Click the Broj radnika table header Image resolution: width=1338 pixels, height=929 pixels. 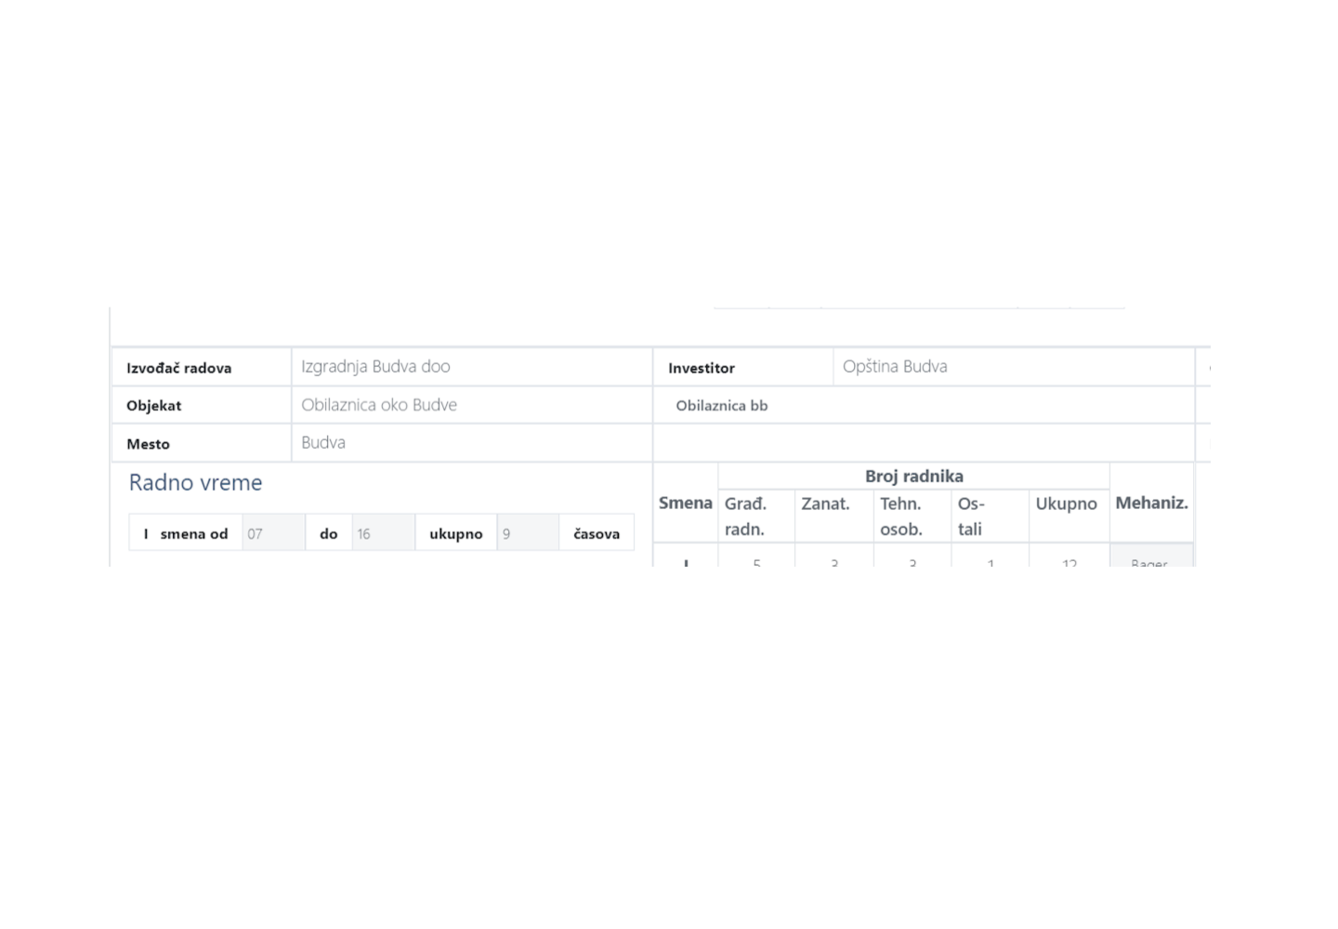(x=913, y=476)
